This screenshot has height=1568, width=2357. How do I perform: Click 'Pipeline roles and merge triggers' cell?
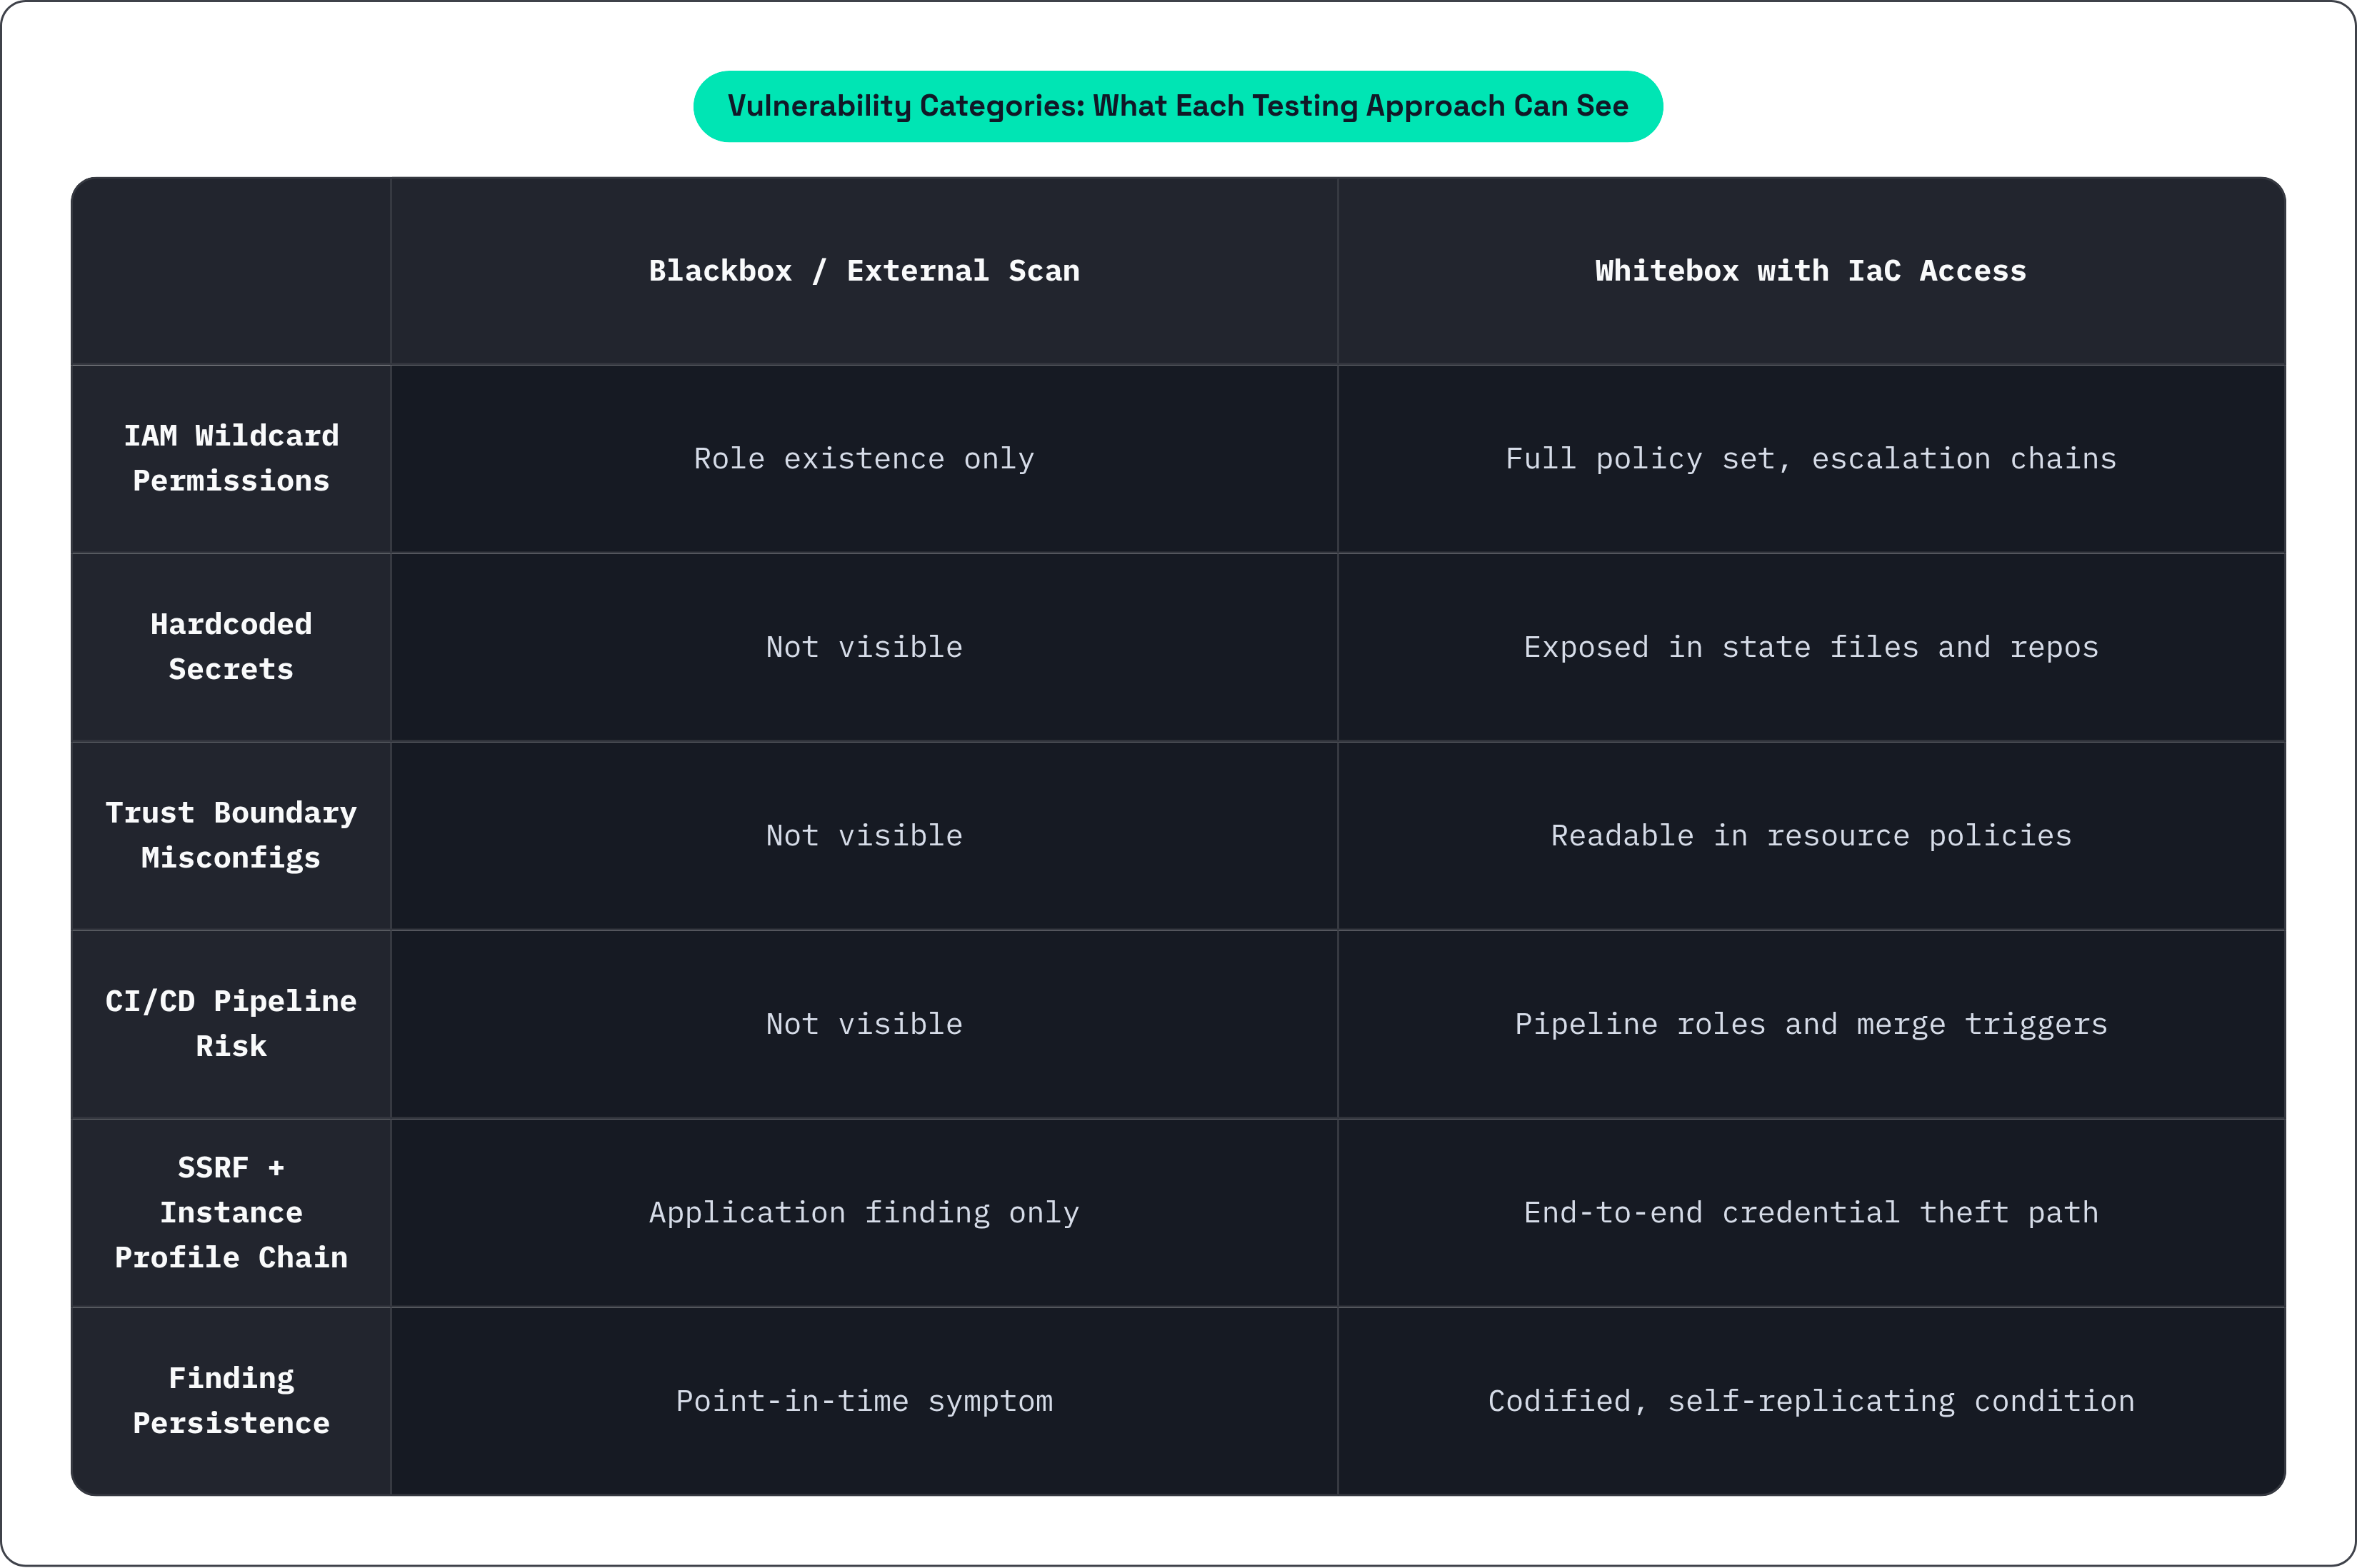pos(1810,1024)
